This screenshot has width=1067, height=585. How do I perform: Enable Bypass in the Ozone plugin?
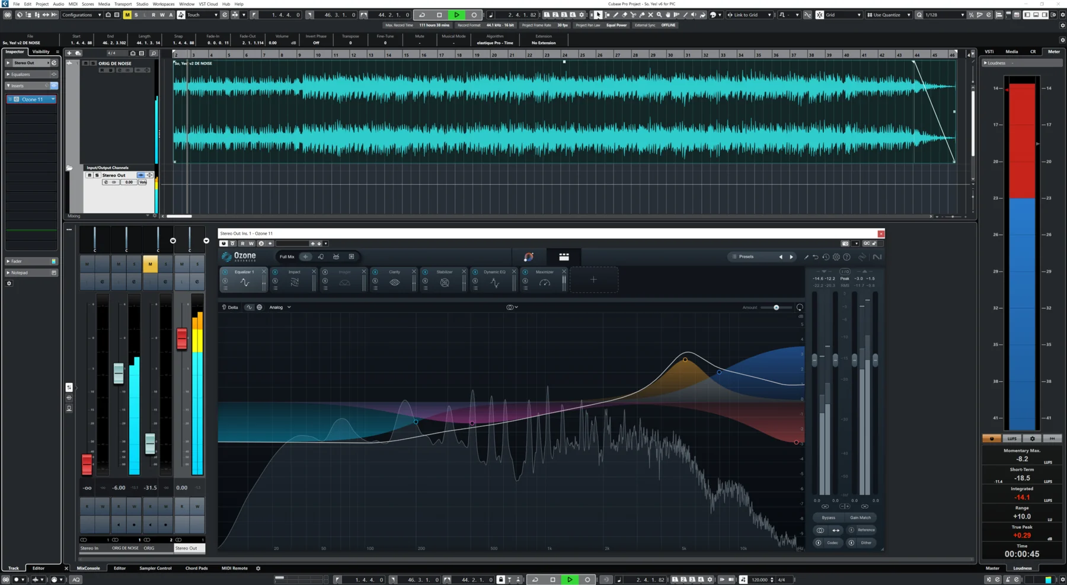tap(828, 517)
